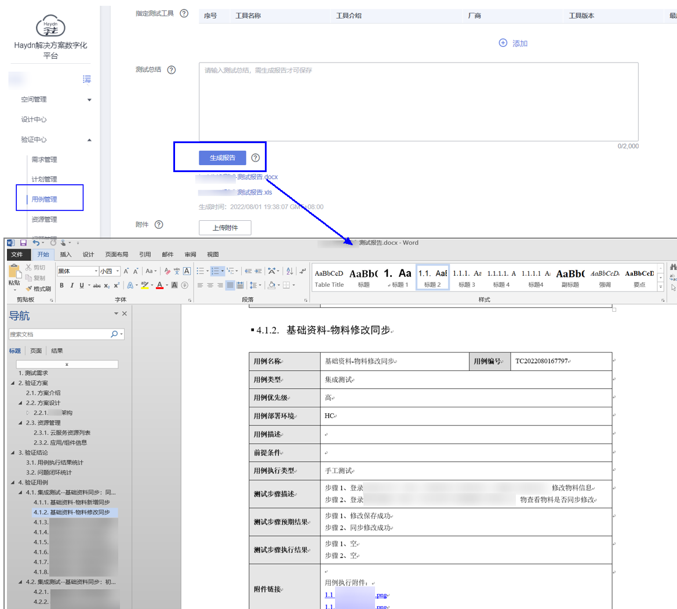Click the borders grid icon
The image size is (677, 609).
point(286,285)
